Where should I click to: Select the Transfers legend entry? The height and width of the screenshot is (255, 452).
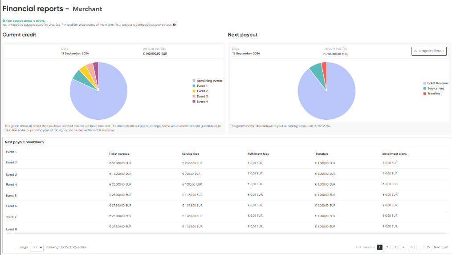(434, 93)
